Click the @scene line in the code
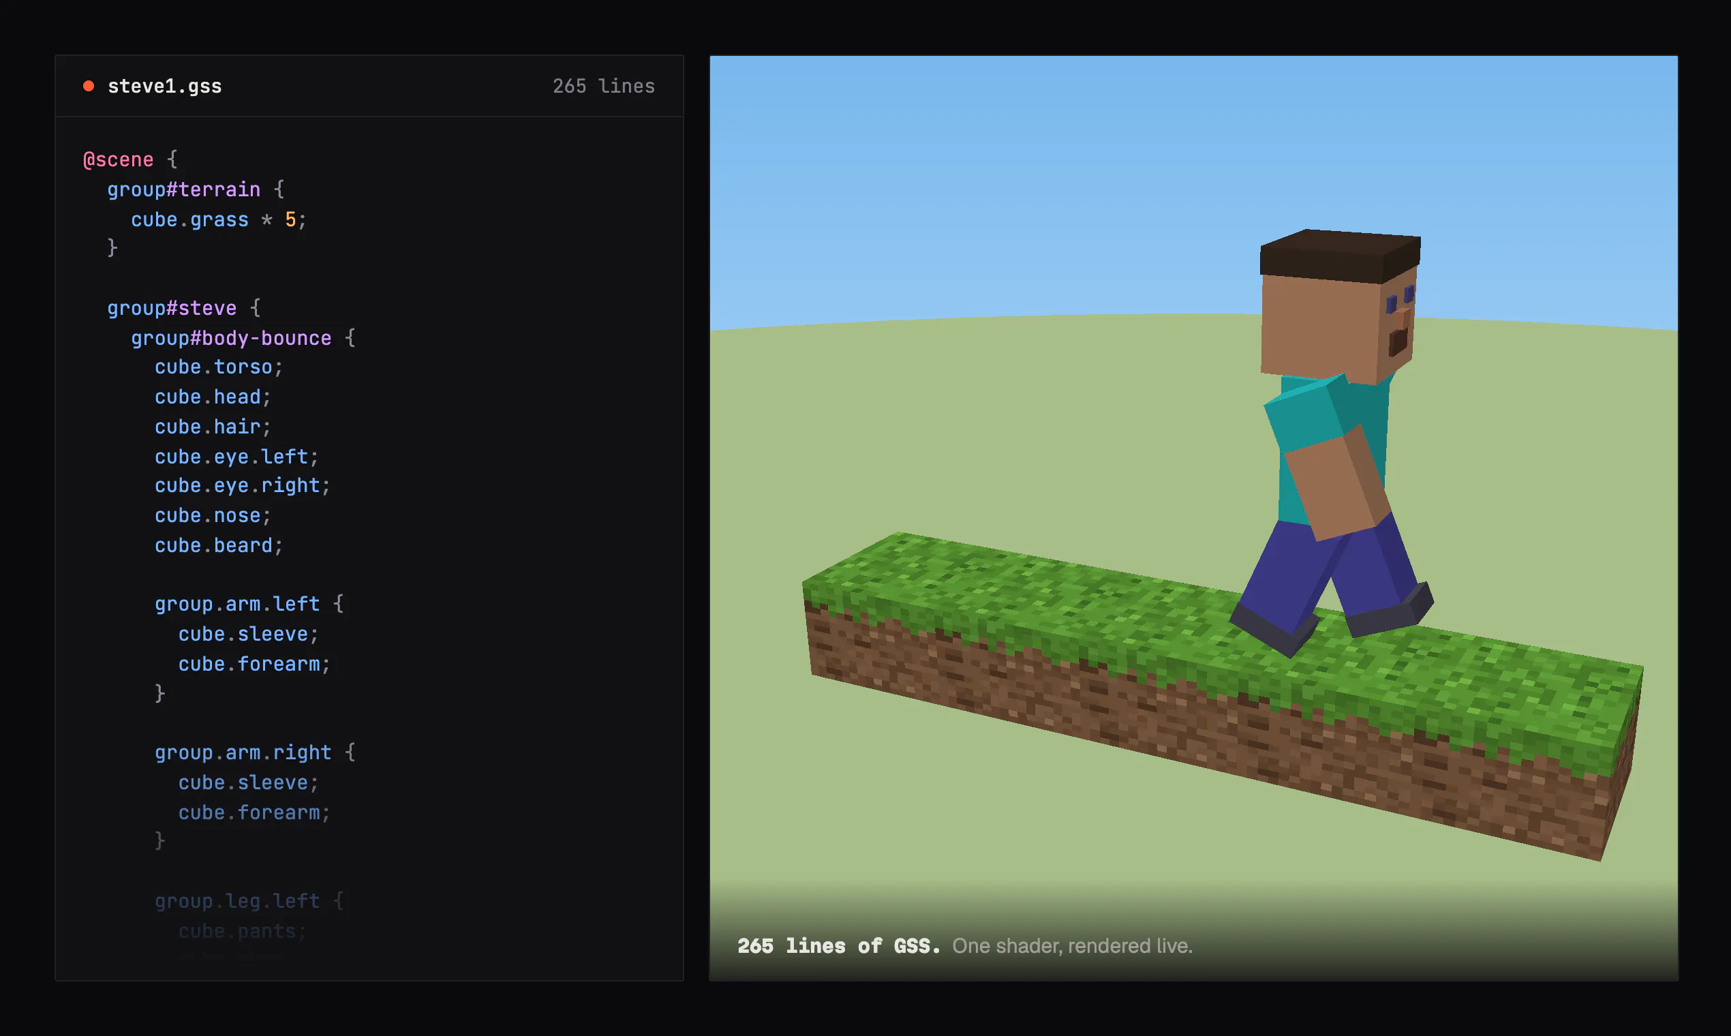 coord(131,160)
